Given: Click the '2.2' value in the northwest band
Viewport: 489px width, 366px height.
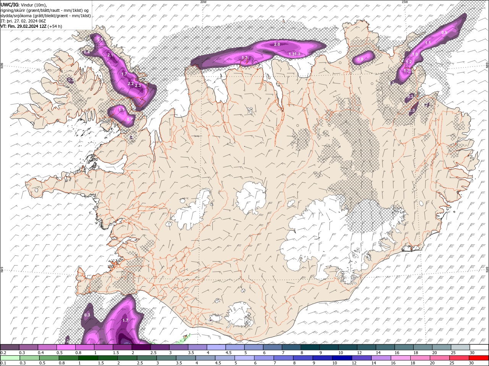Looking at the screenshot, I should [131, 83].
